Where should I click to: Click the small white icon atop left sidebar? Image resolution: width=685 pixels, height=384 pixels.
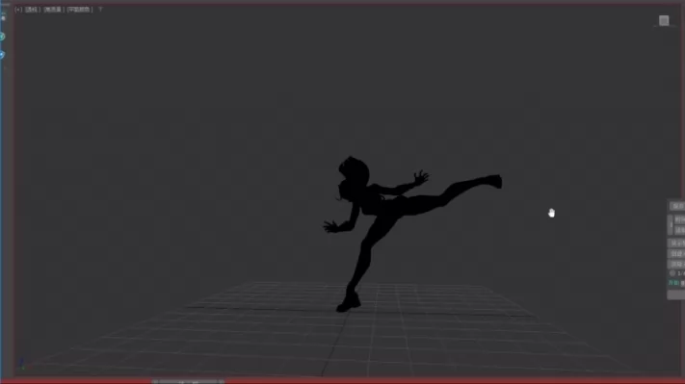[3, 18]
